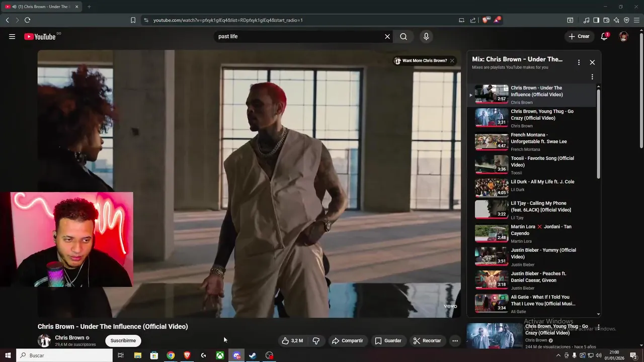The height and width of the screenshot is (362, 644).
Task: Open the secondary playlist options dots
Action: point(592,77)
